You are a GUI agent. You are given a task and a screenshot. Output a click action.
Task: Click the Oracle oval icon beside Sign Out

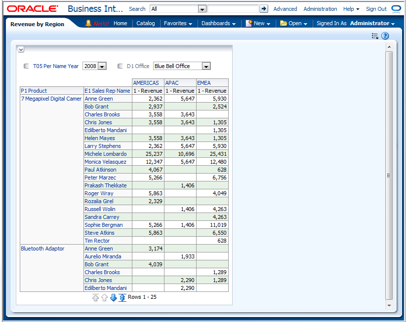(396, 9)
